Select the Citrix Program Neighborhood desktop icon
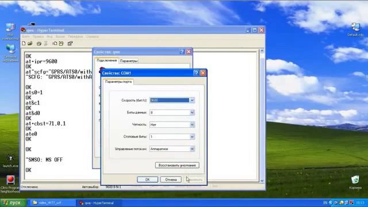Image resolution: width=368 pixels, height=207 pixels. coord(10,184)
